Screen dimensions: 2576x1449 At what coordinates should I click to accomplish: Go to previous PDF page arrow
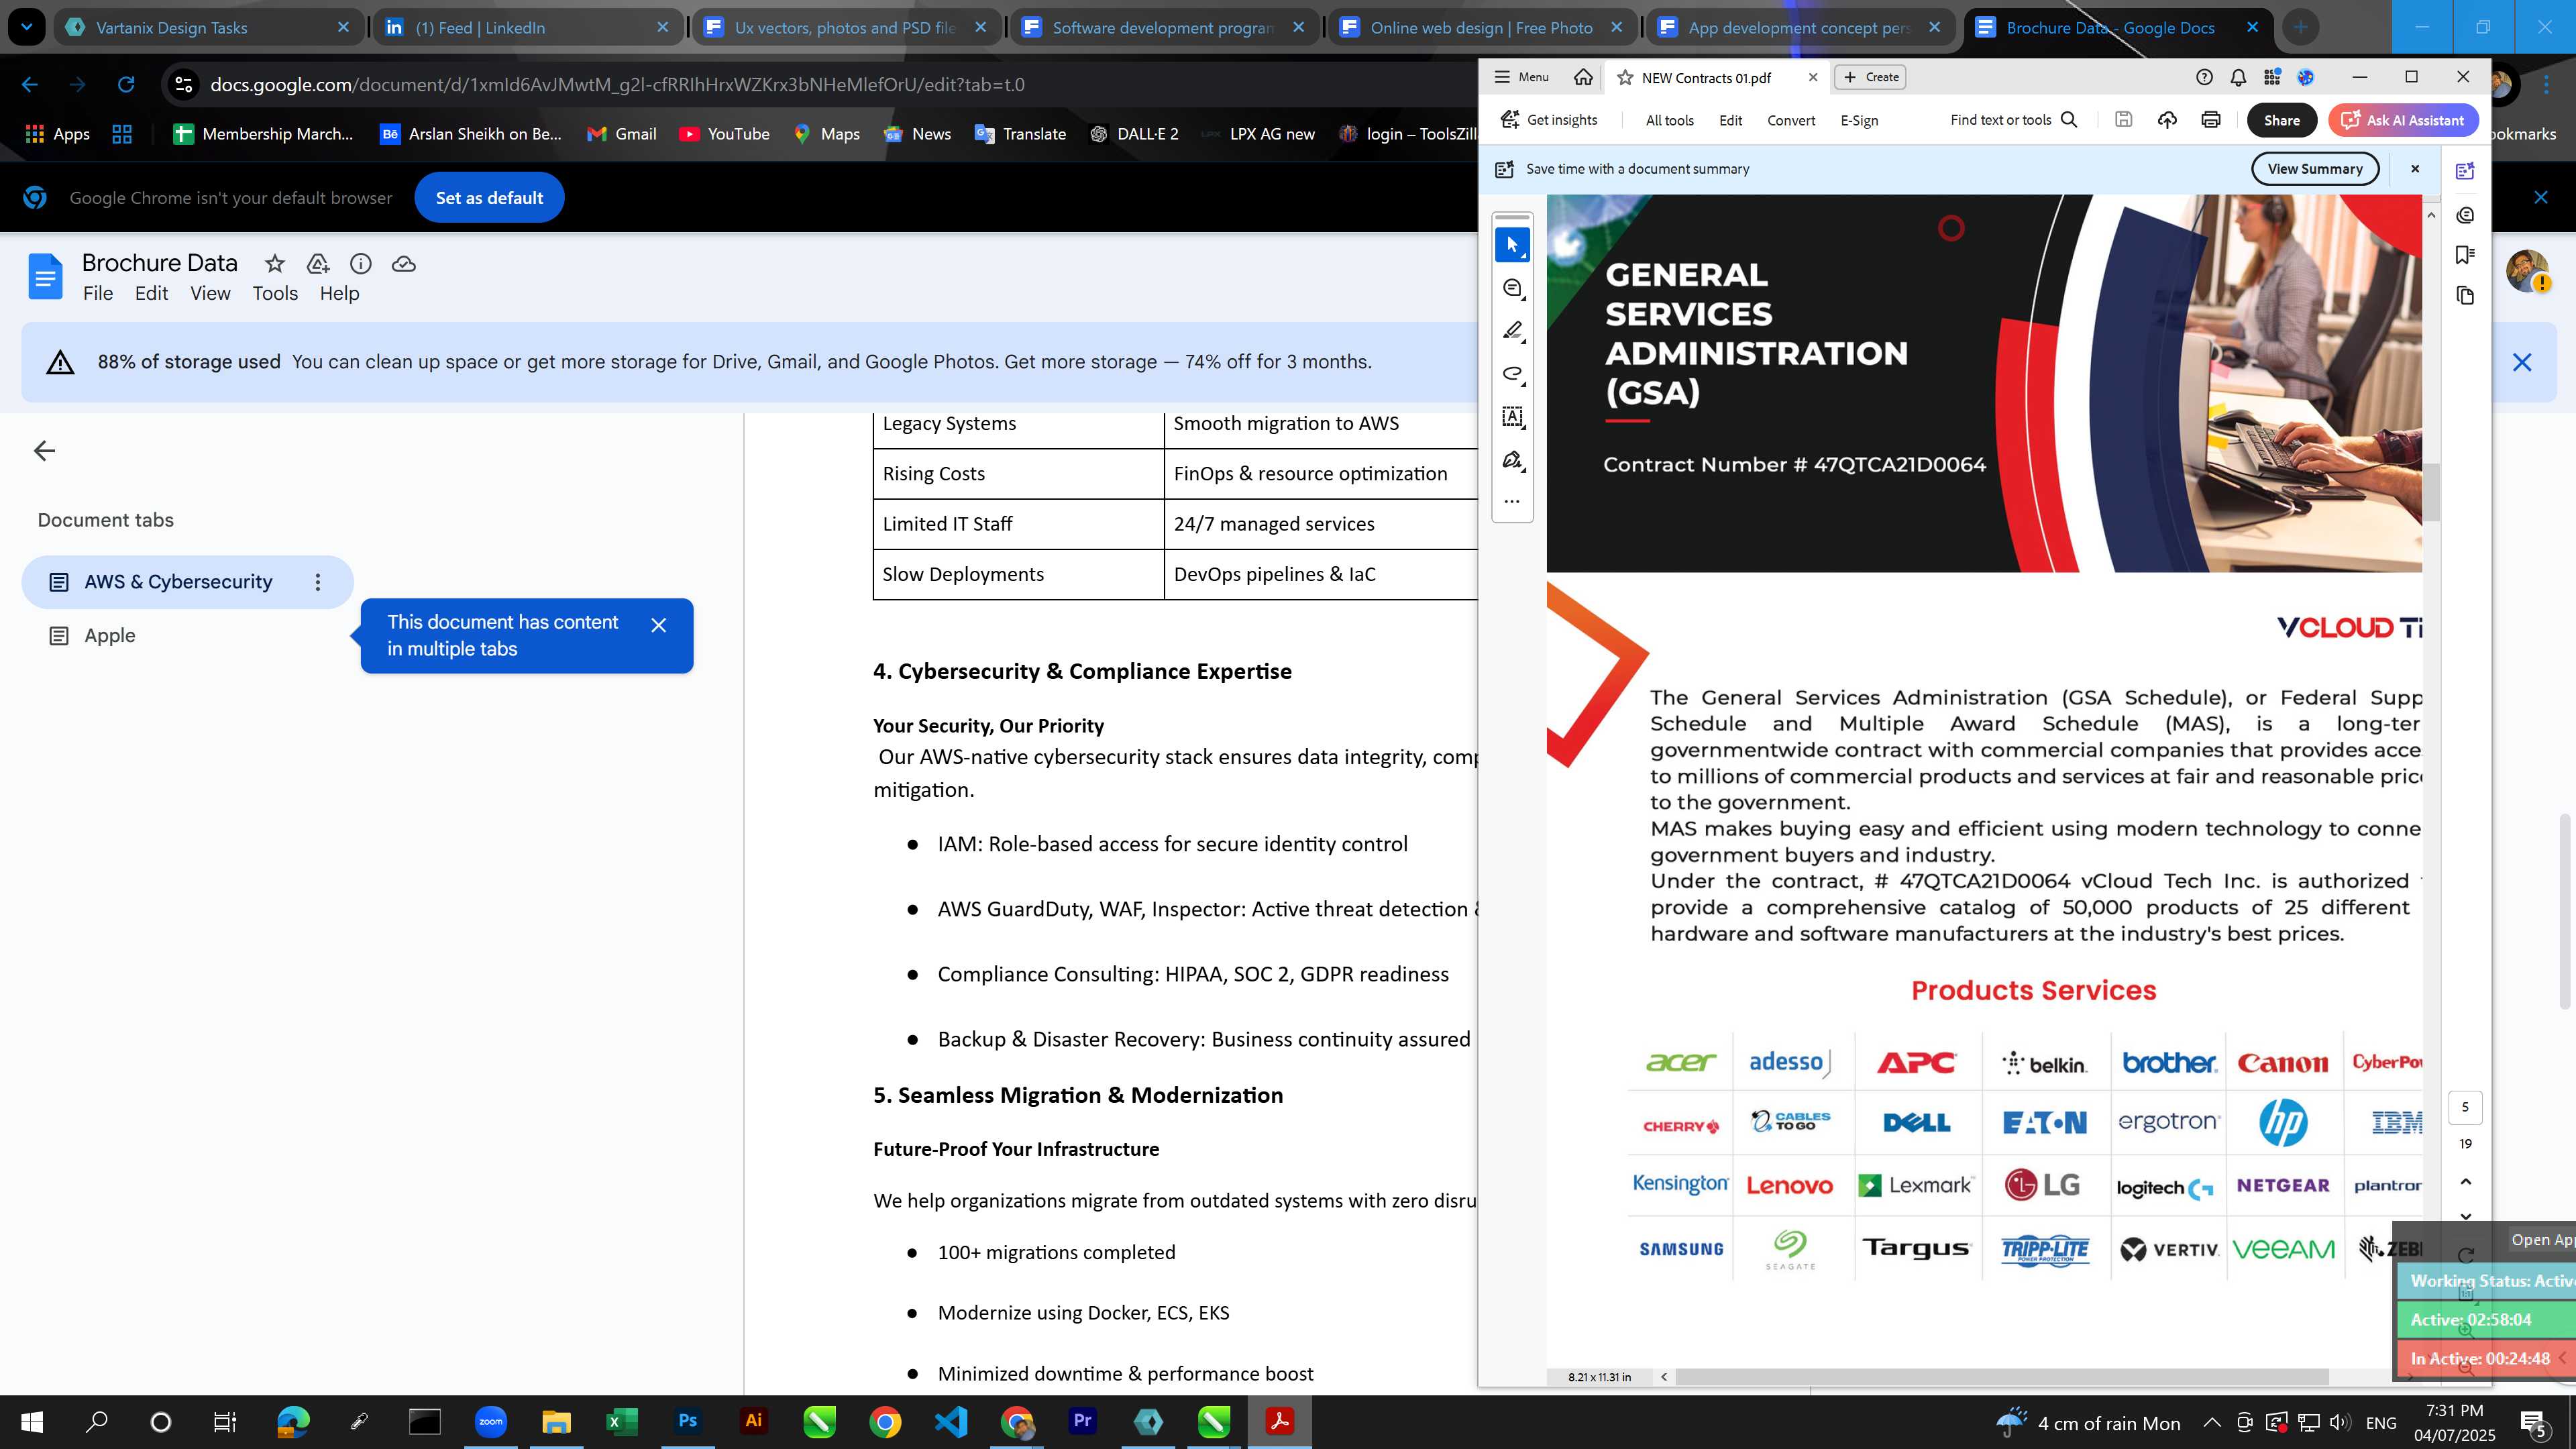(2465, 1182)
